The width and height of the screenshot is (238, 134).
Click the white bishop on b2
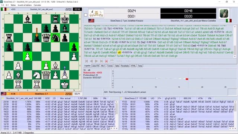(x=18, y=75)
